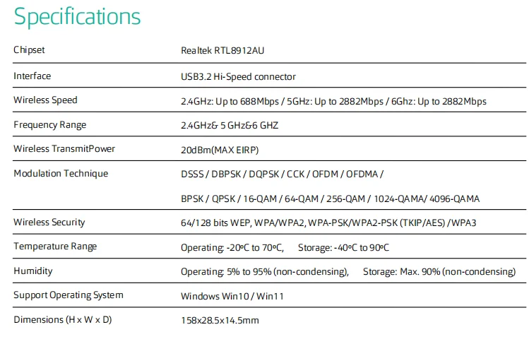The height and width of the screenshot is (344, 529).
Task: Click the Chipset row label
Action: (x=29, y=50)
